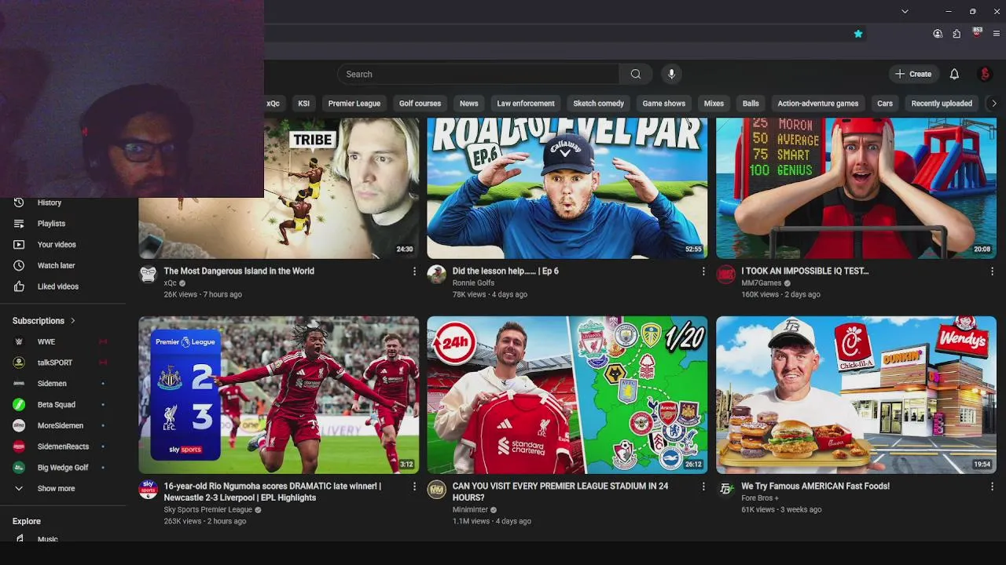Image resolution: width=1006 pixels, height=565 pixels.
Task: Select the Action-adventure games chip
Action: [x=818, y=104]
